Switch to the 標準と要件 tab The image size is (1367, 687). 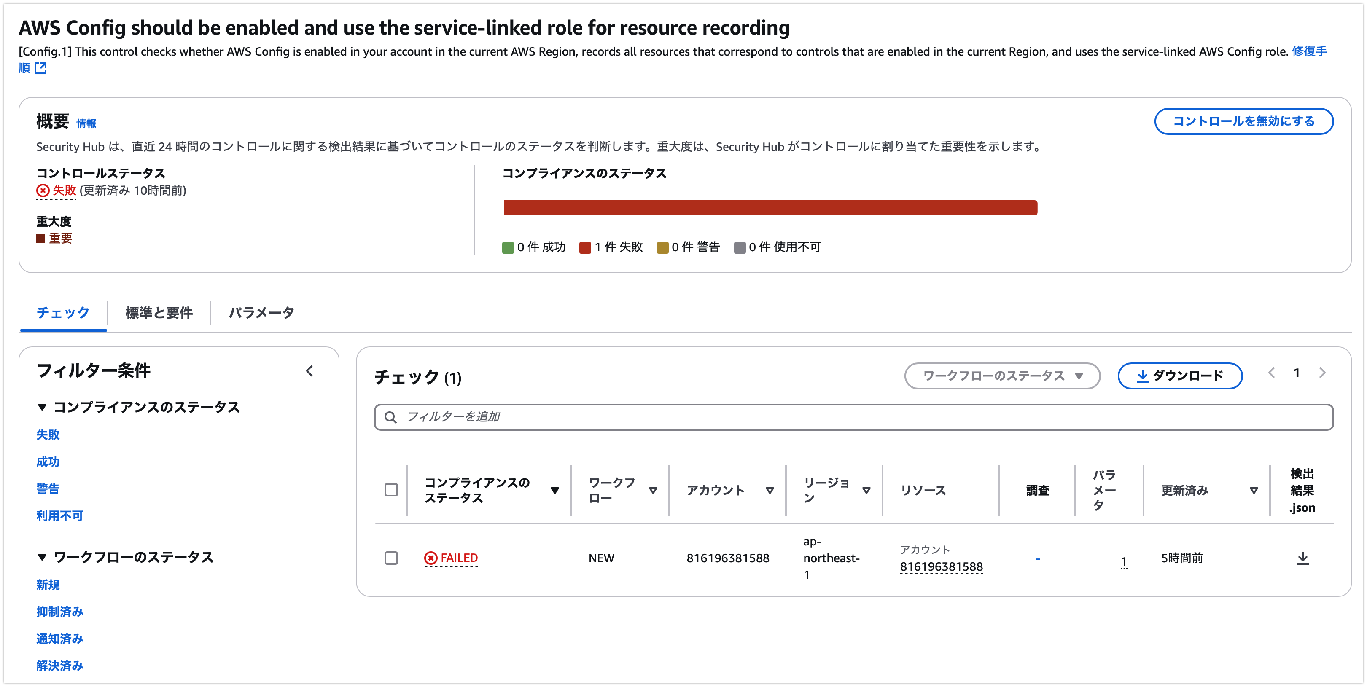tap(159, 313)
